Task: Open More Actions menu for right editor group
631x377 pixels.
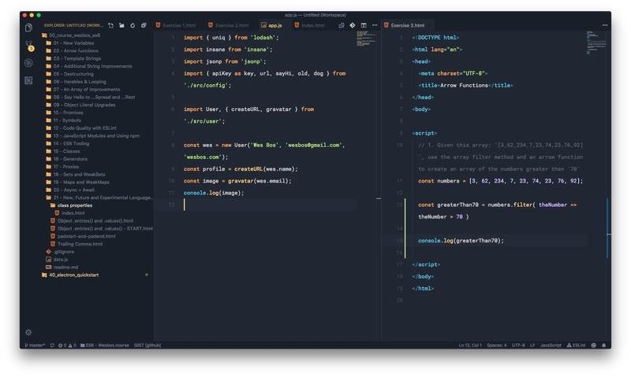Action: [x=605, y=25]
